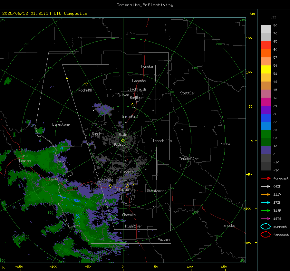Click the Olds label

pyautogui.click(x=123, y=134)
